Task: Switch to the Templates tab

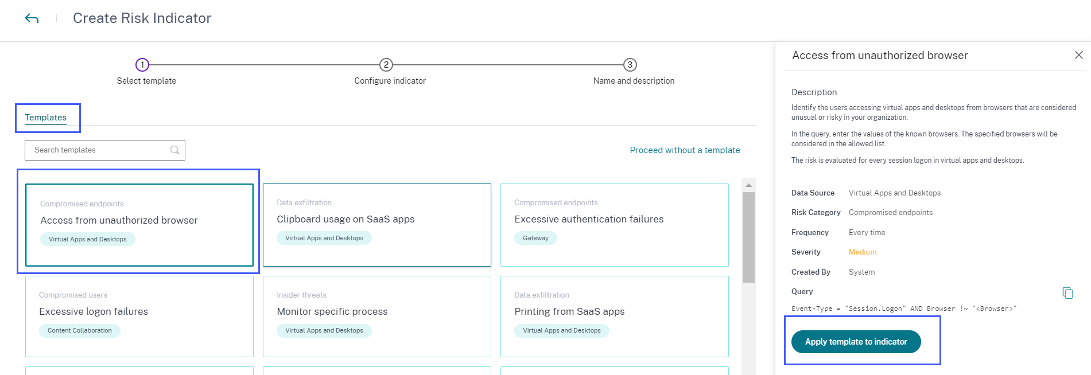Action: [x=46, y=118]
